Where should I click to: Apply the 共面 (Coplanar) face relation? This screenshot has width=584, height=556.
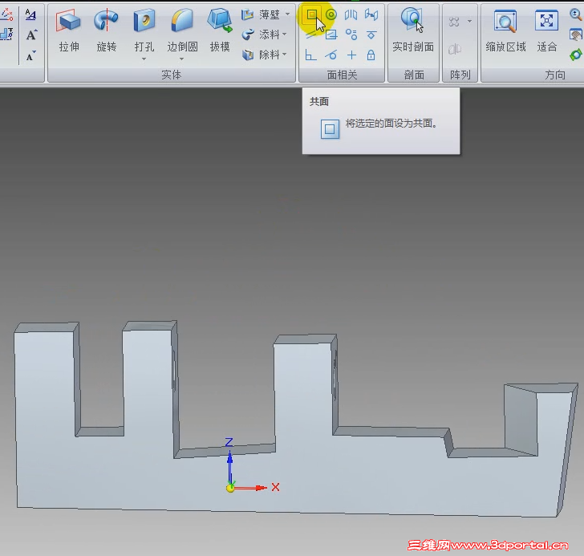click(311, 14)
